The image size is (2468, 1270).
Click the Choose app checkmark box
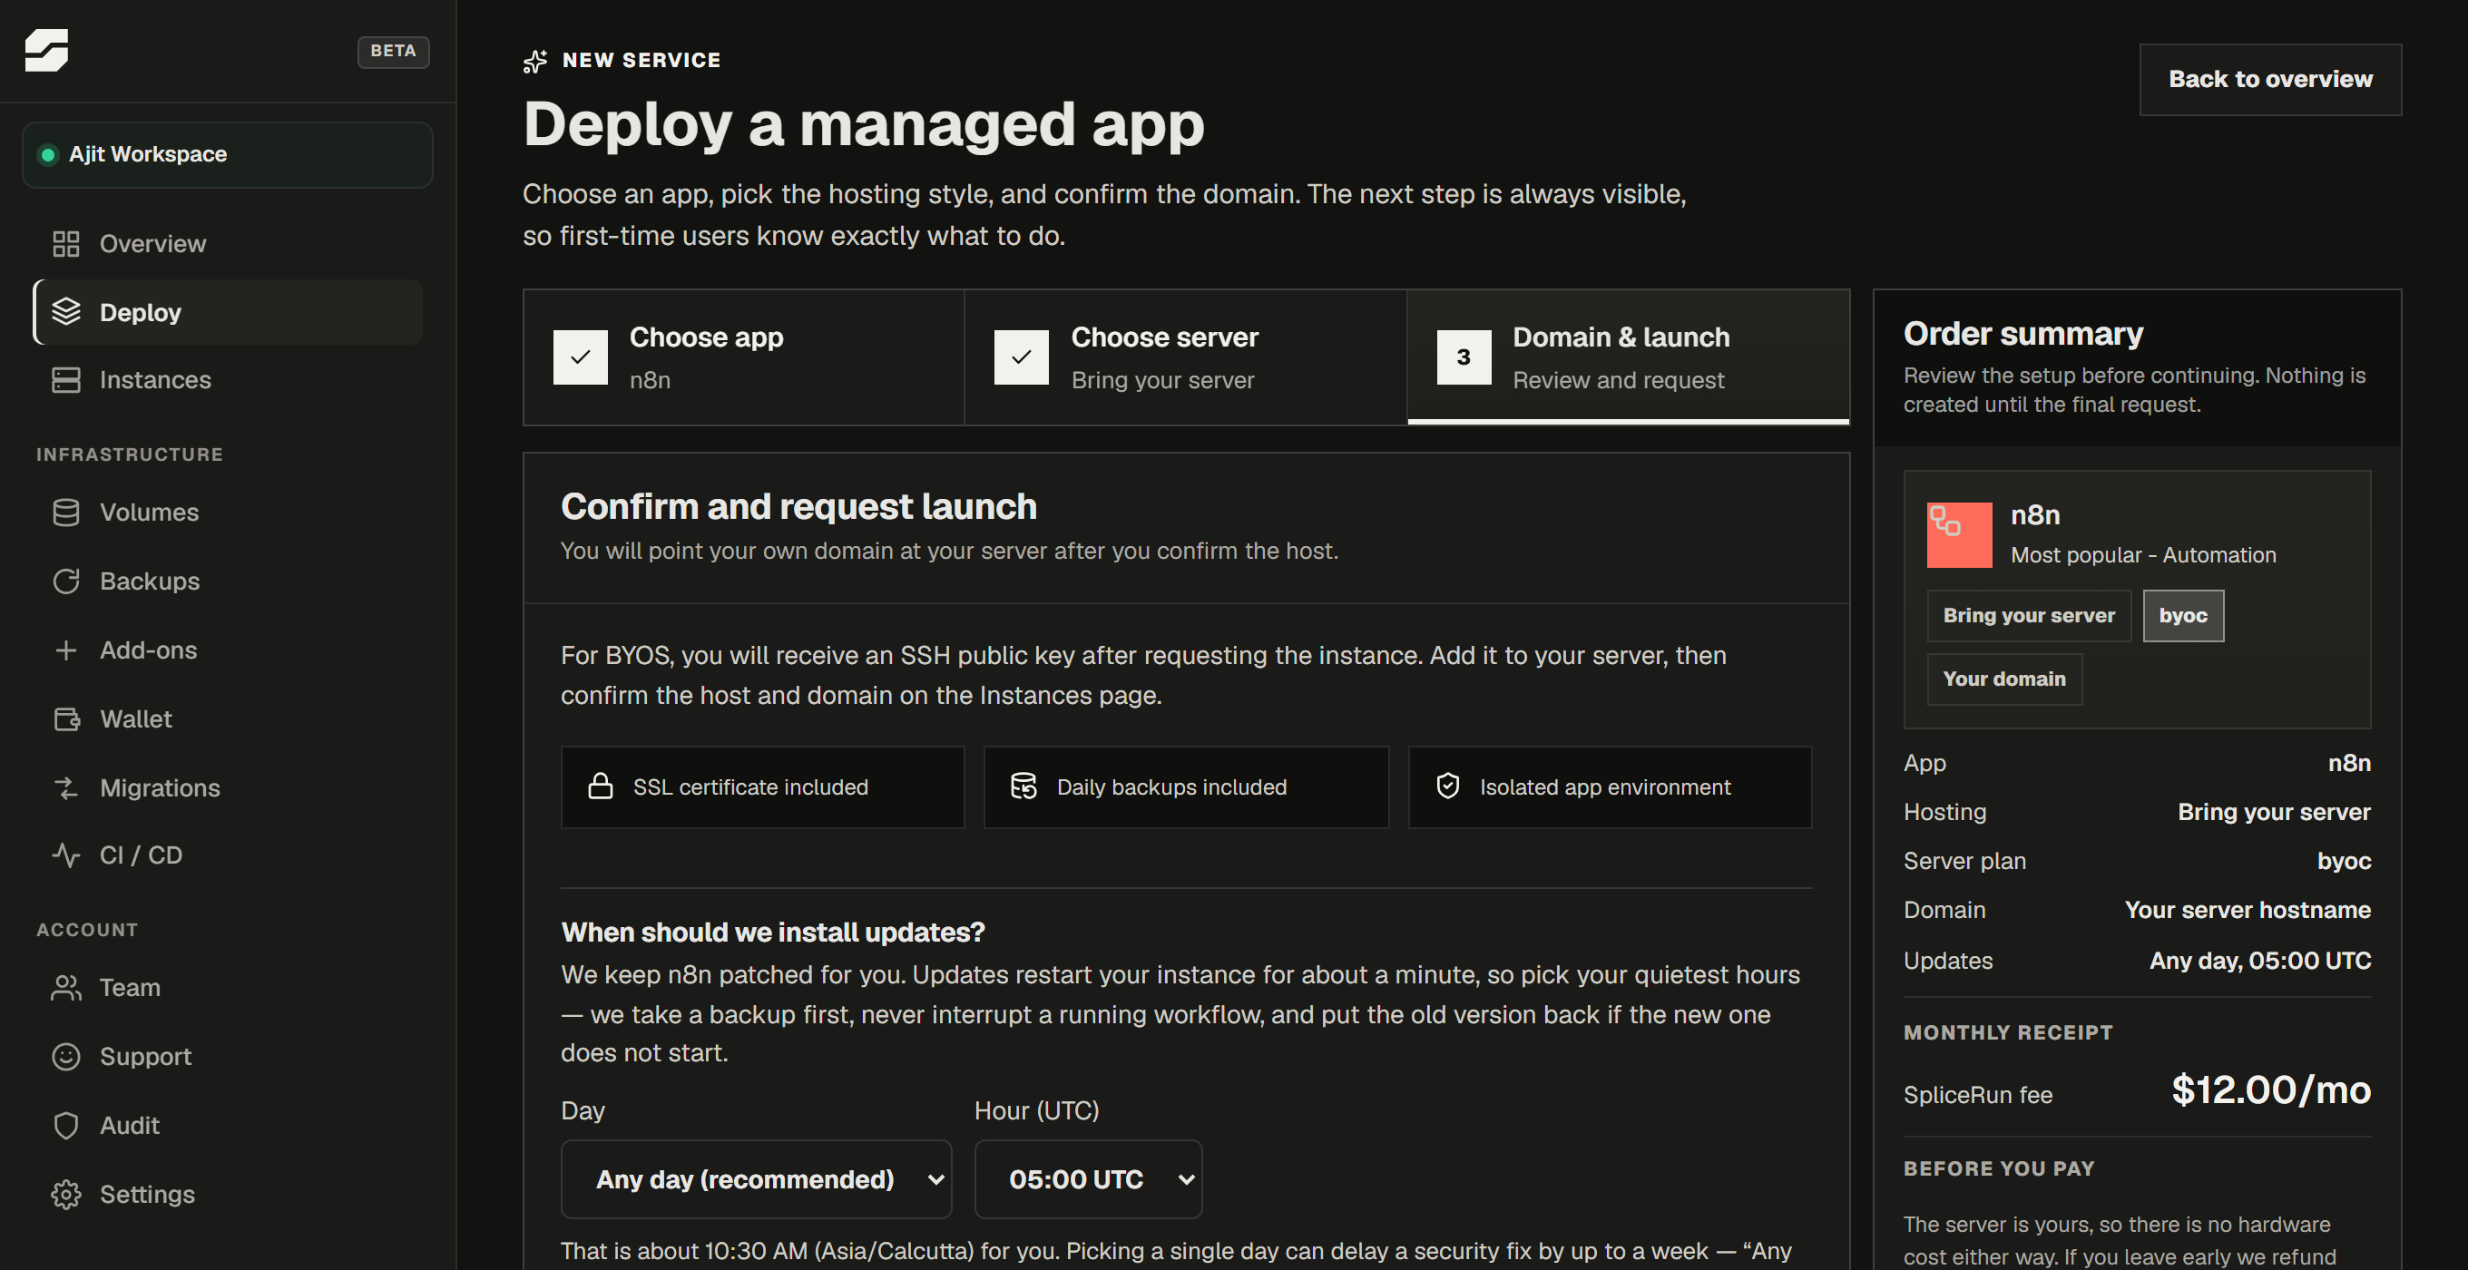[x=581, y=357]
